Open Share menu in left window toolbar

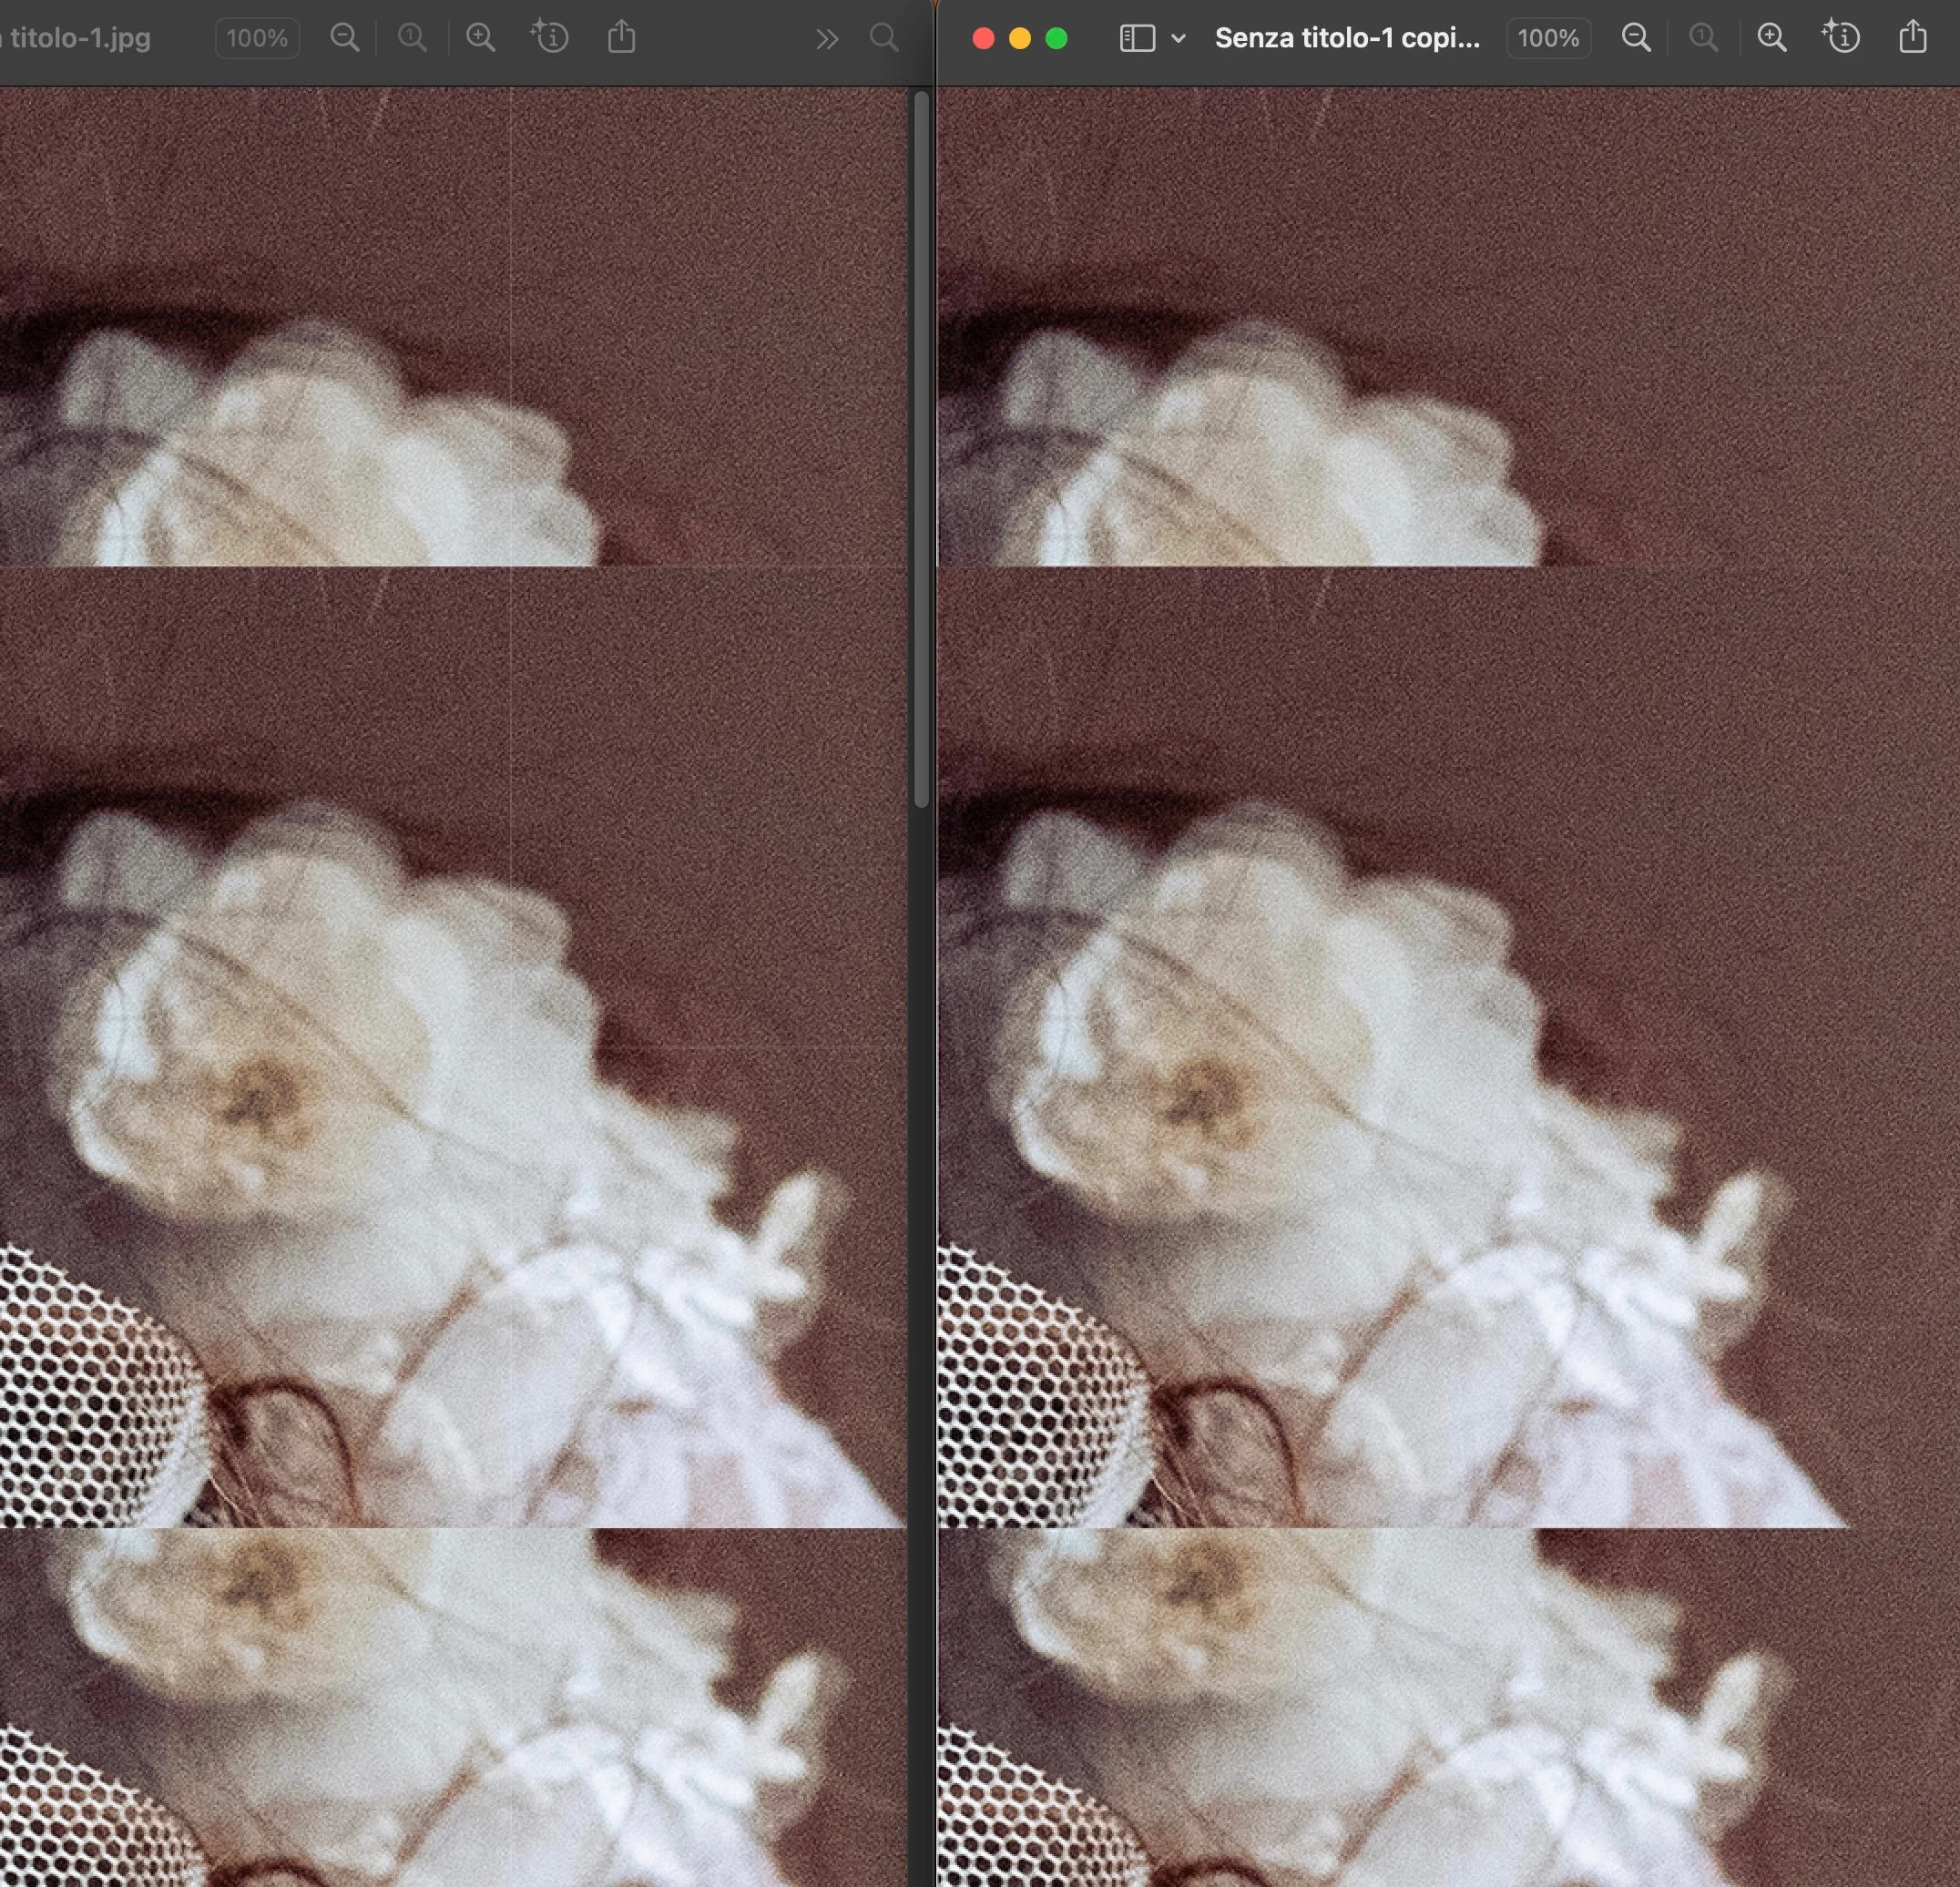click(x=621, y=38)
